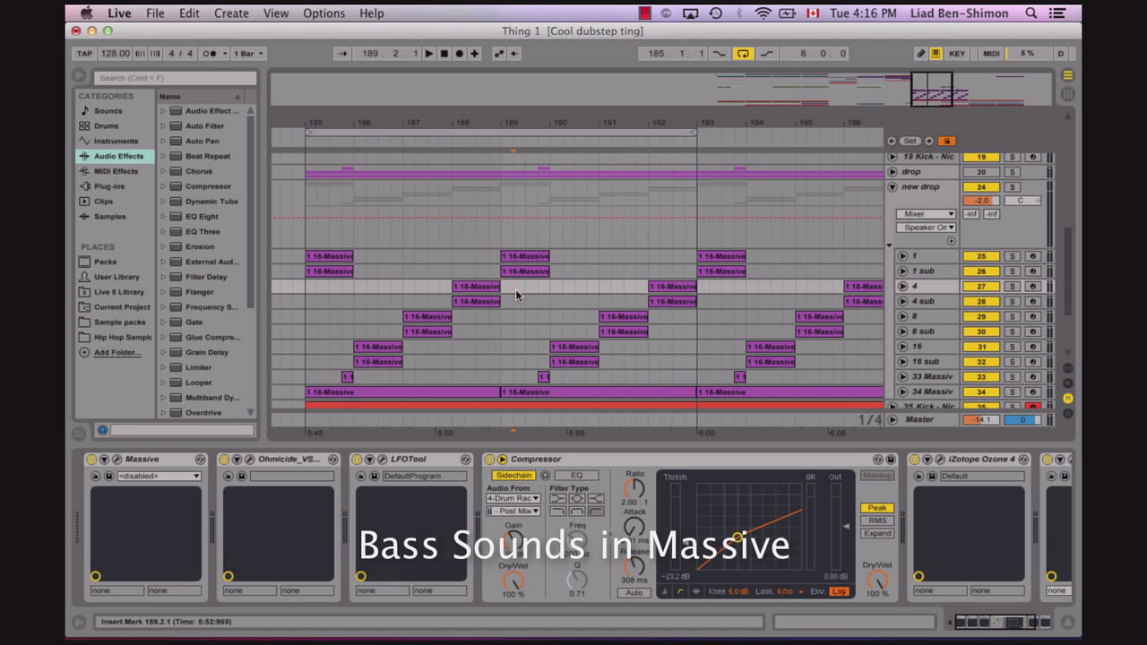Open the 4-Drum Rack Audio From dropdown
This screenshot has height=645, width=1147.
click(x=513, y=498)
